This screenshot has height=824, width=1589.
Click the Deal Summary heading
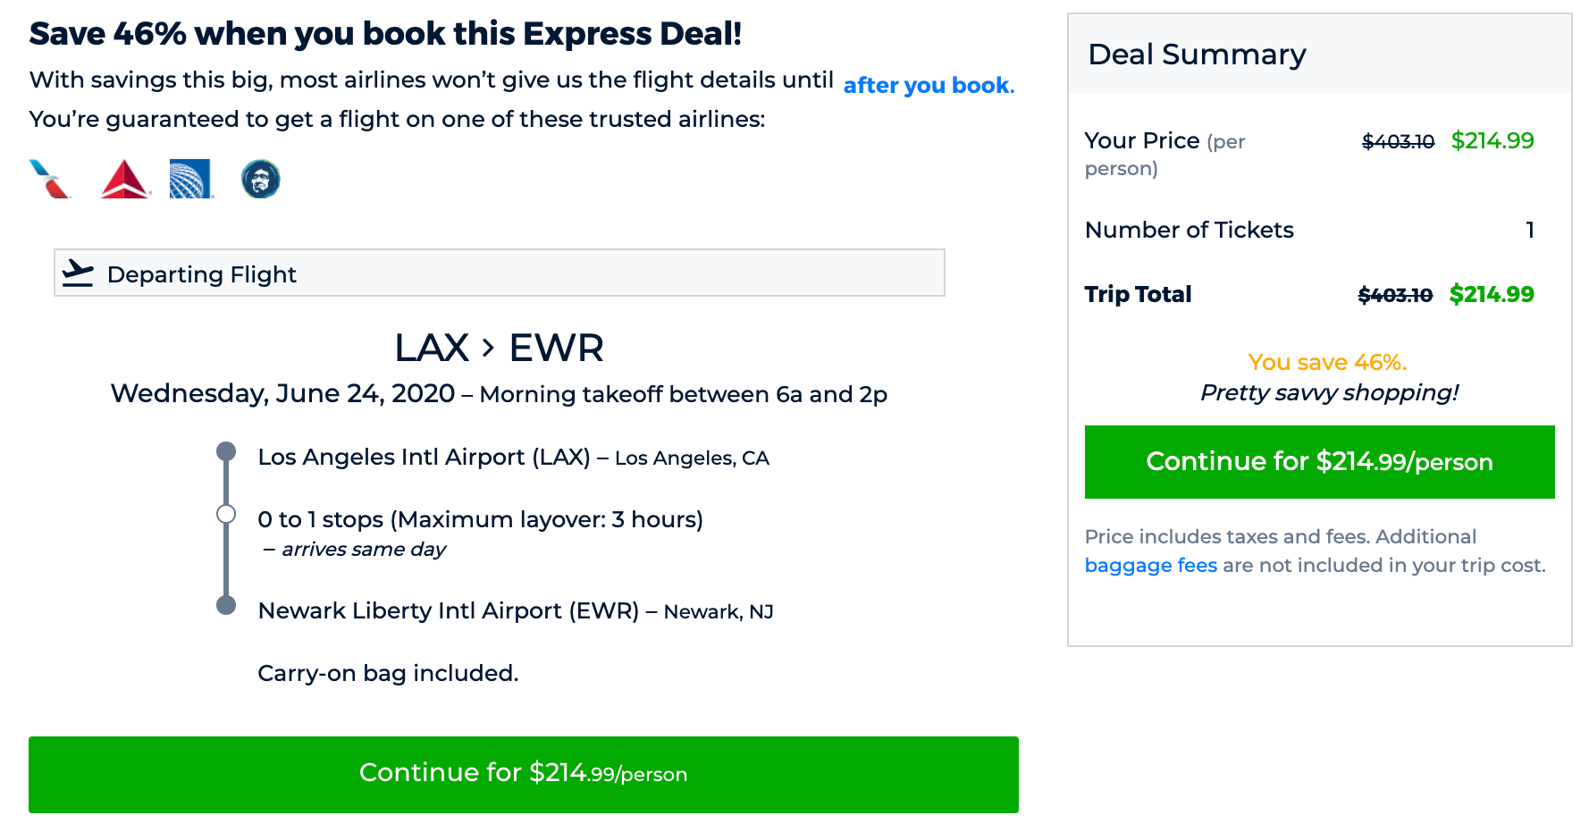[1197, 55]
